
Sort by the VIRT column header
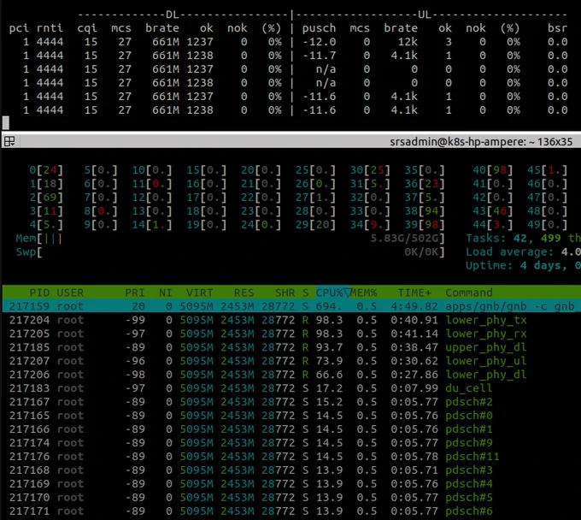200,292
